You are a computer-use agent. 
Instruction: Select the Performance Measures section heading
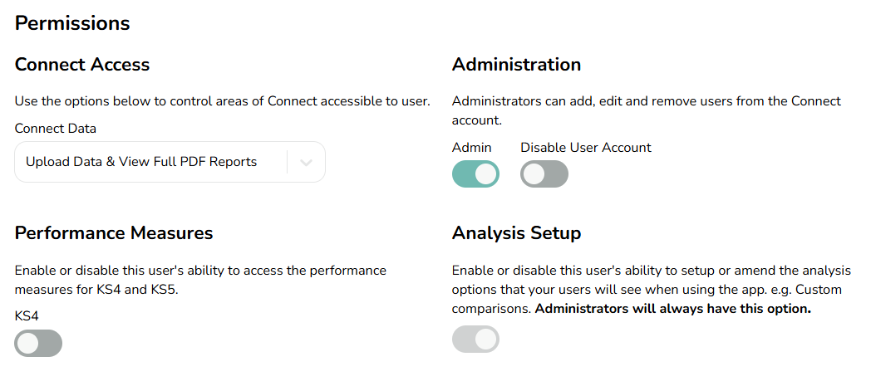(114, 233)
